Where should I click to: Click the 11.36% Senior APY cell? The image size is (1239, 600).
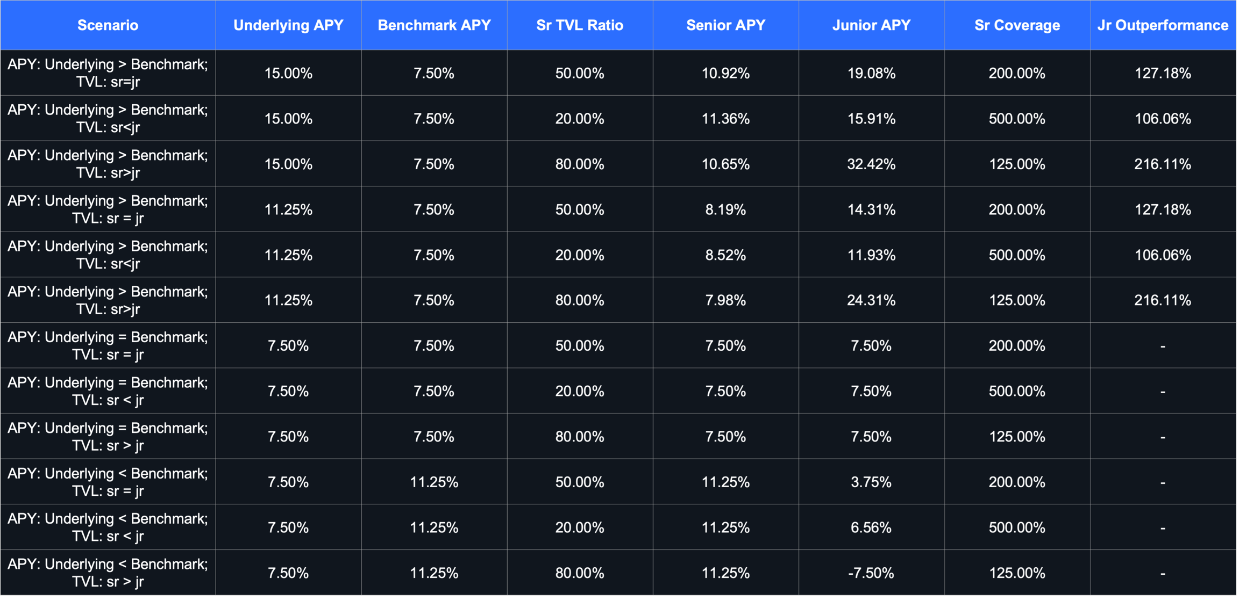click(x=725, y=119)
